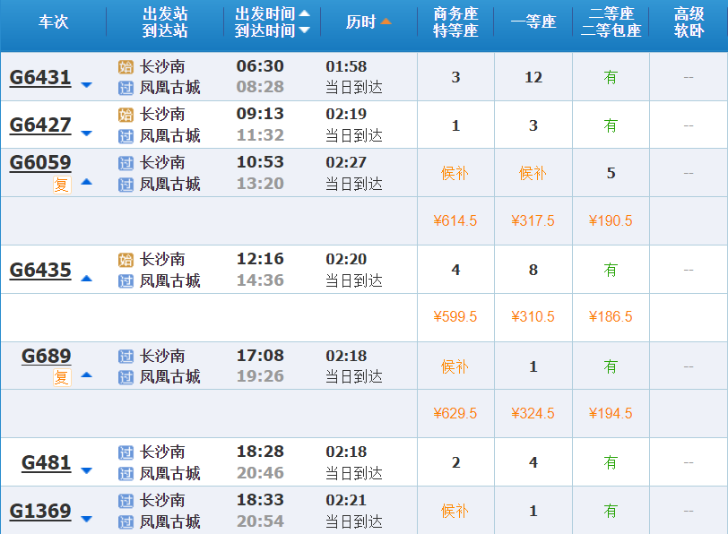The image size is (728, 534).
Task: Click the 复 icon under G6059
Action: point(61,185)
